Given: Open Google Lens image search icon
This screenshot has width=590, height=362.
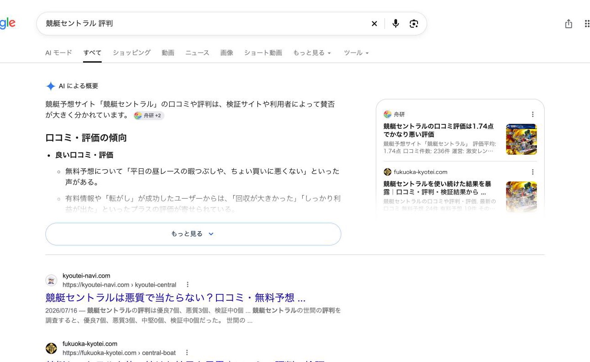Looking at the screenshot, I should [x=413, y=24].
